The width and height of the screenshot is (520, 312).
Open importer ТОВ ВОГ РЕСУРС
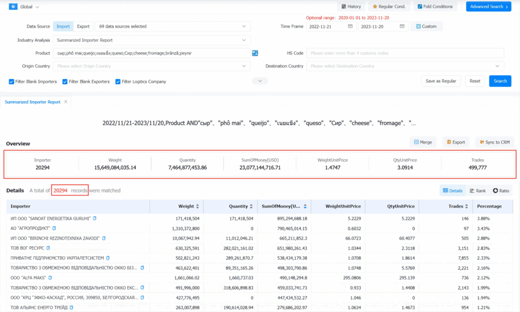(27, 248)
